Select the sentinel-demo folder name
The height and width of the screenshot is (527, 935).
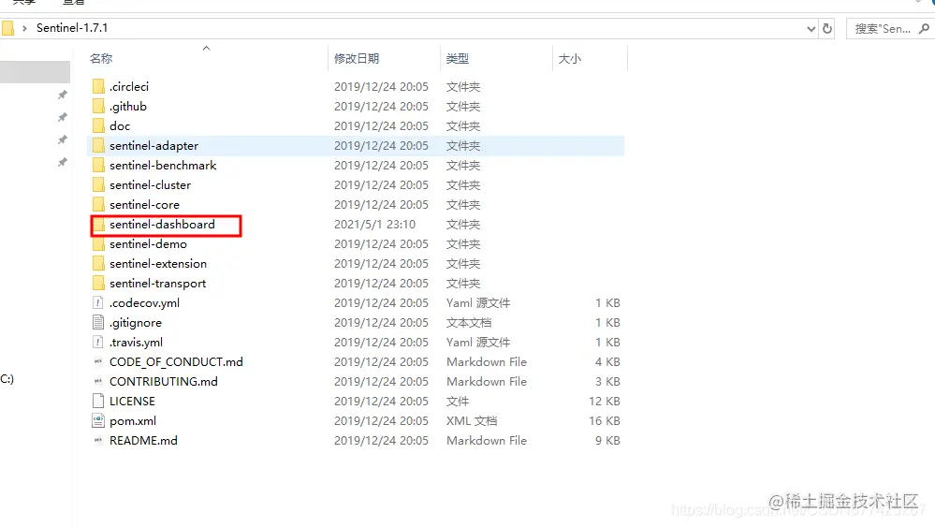point(148,243)
